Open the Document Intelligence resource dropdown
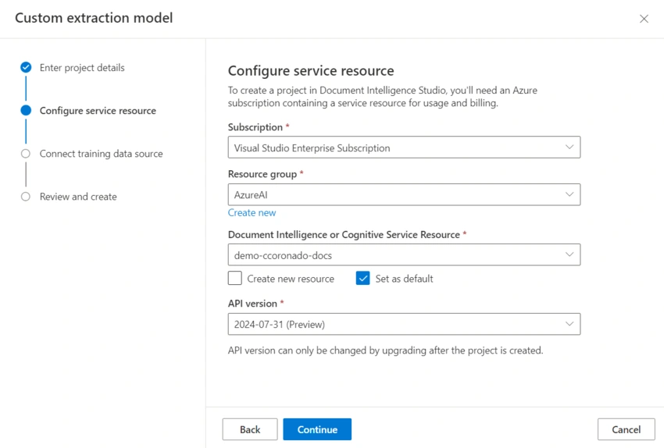Screen dimensions: 664x448 pyautogui.click(x=404, y=254)
